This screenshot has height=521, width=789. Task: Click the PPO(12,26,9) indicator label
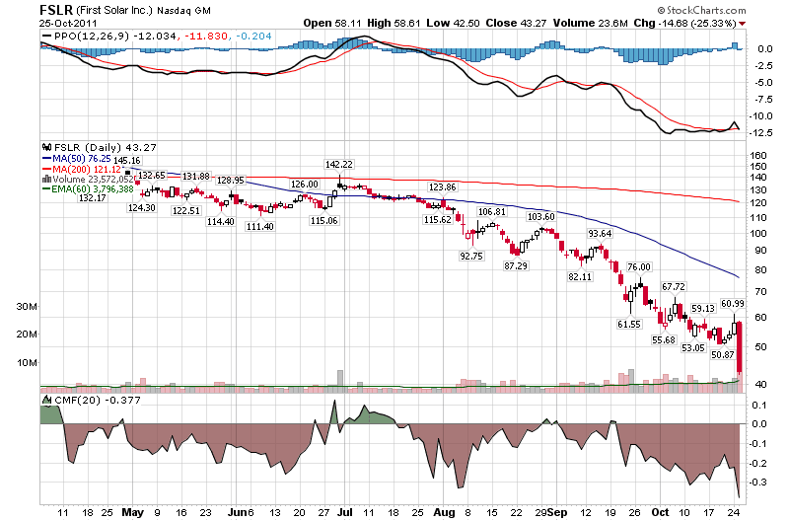click(x=92, y=37)
